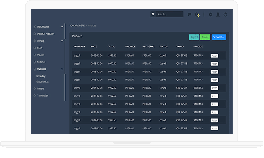Click the Export button
264x158 pixels.
click(194, 37)
